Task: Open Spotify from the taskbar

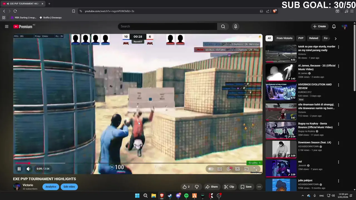Action: (186, 196)
